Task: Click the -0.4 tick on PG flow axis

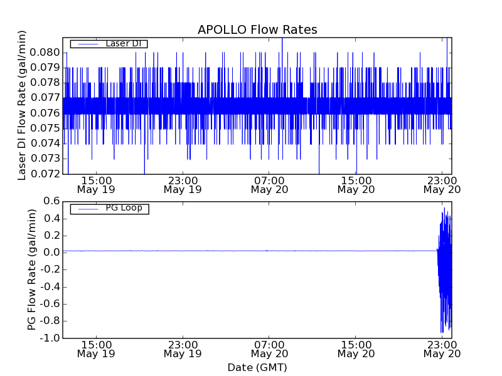Action: (x=50, y=286)
